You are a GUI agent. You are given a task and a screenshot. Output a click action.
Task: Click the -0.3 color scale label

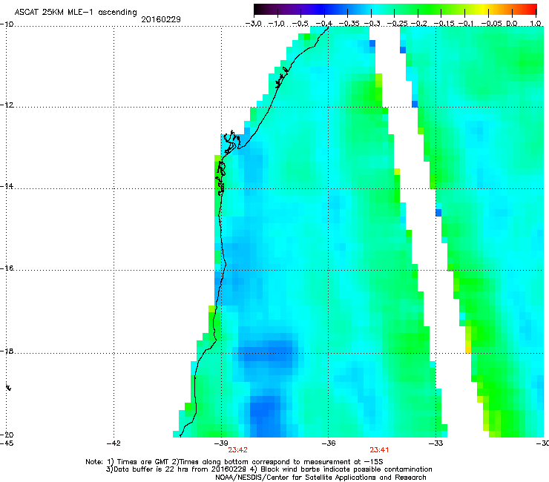click(x=372, y=24)
